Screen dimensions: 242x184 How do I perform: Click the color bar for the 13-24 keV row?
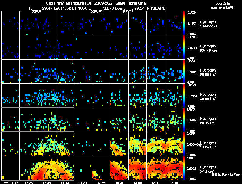(x=184, y=144)
